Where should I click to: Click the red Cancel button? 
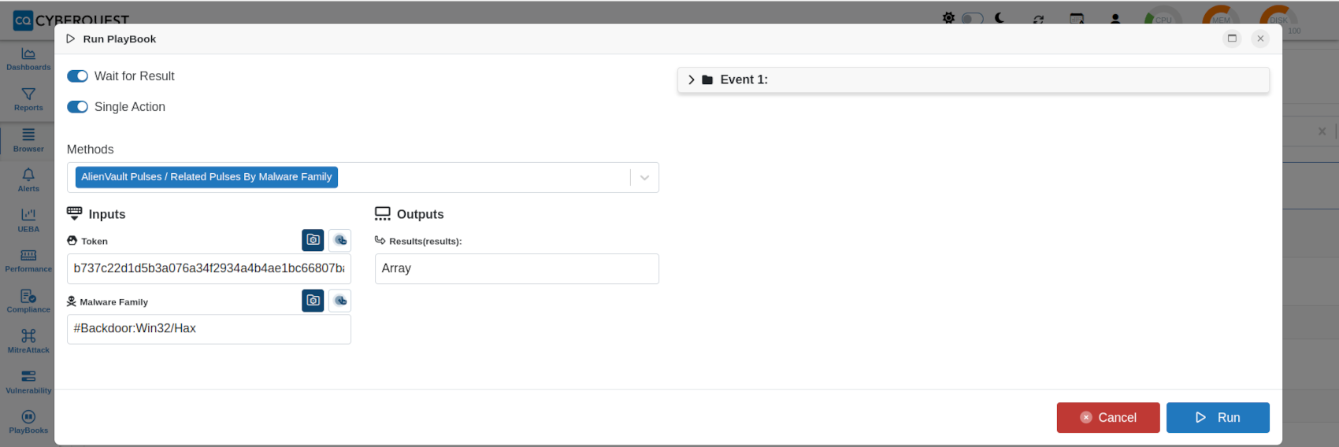[1108, 418]
